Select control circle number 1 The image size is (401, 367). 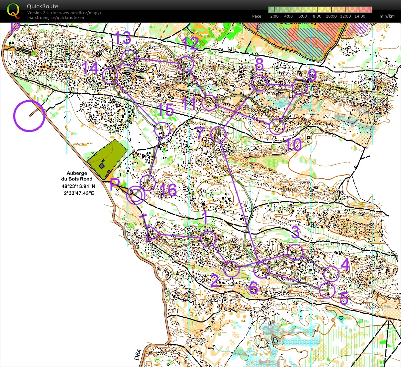tap(208, 239)
